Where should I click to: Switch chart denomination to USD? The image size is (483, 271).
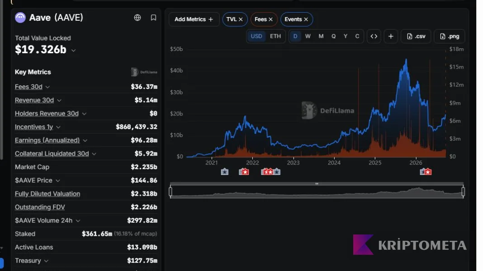click(256, 36)
